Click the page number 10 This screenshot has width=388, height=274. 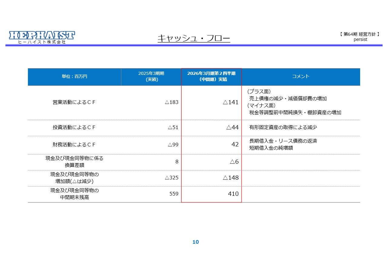click(196, 242)
